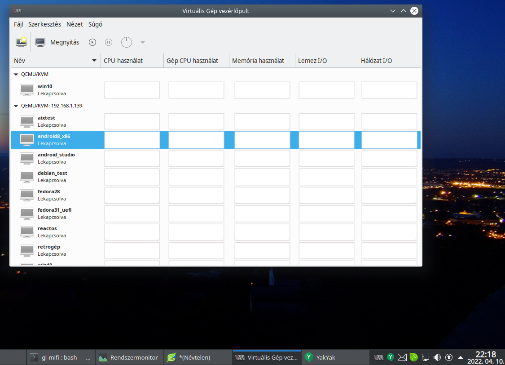The image size is (505, 365).
Task: Open the selected virtual machine console
Action: click(57, 42)
